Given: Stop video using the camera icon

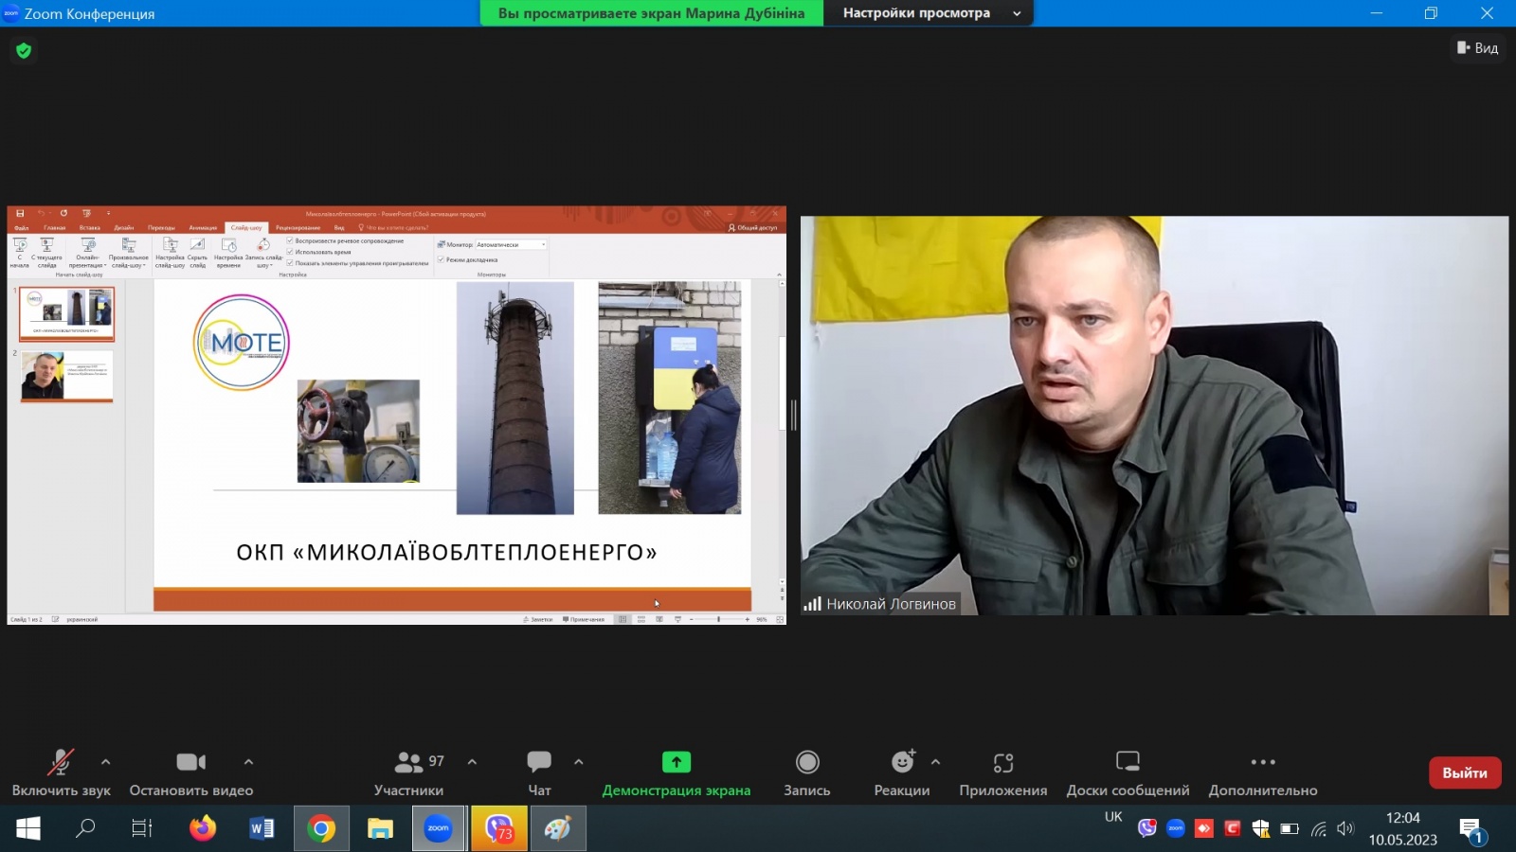Looking at the screenshot, I should [x=190, y=762].
